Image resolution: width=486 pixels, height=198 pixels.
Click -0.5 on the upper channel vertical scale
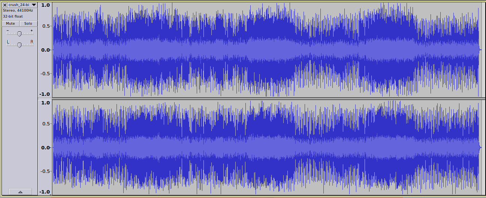pyautogui.click(x=45, y=73)
